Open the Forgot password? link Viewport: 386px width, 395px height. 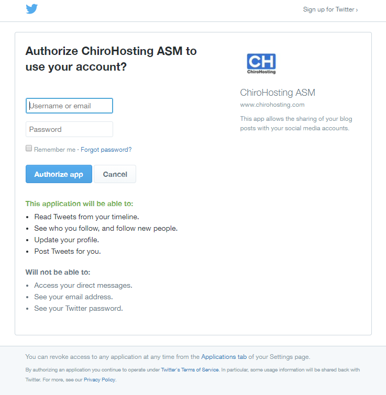pyautogui.click(x=106, y=150)
